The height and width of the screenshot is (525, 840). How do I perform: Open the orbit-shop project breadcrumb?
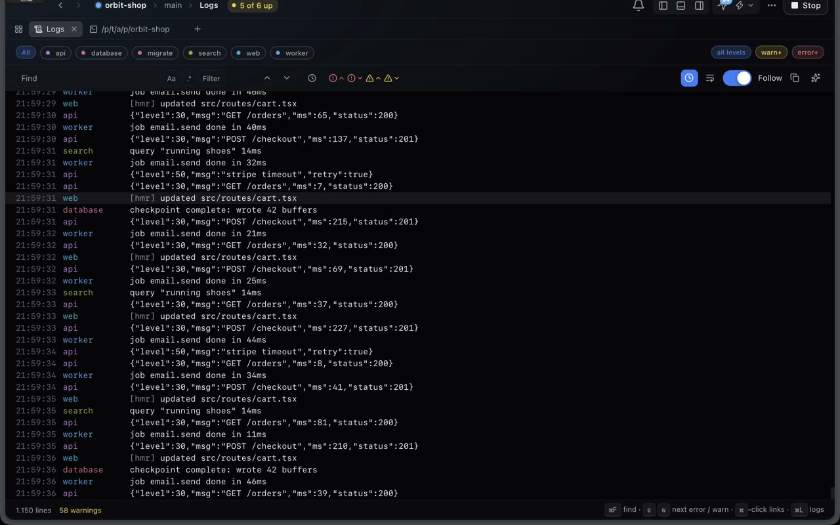tap(121, 5)
